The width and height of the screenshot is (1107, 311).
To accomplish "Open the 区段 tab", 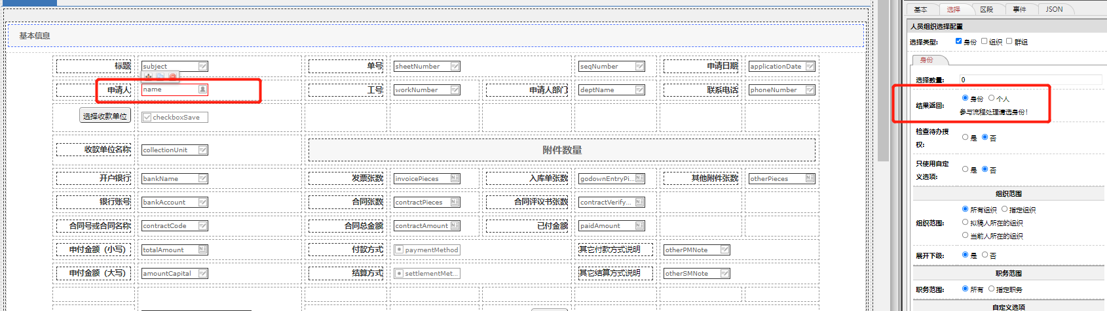I will (987, 9).
